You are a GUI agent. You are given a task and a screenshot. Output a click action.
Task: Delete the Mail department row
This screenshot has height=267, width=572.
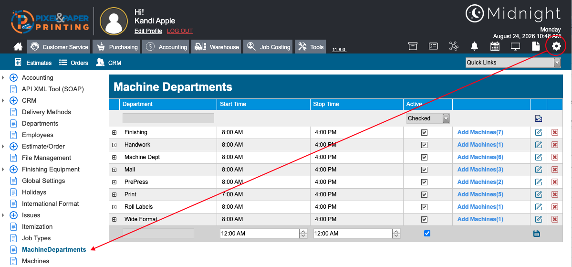click(554, 170)
